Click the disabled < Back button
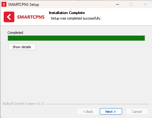The height and width of the screenshot is (118, 152). [88, 112]
